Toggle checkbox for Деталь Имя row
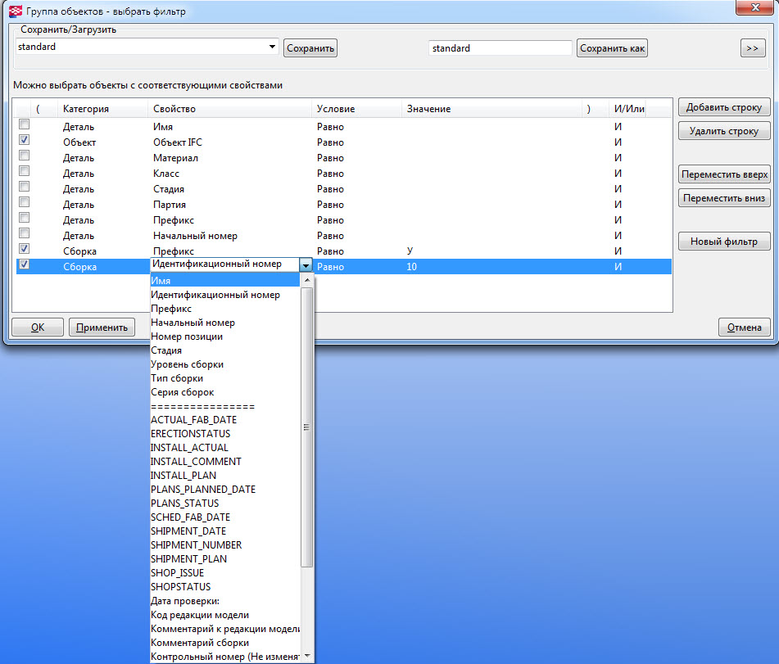779x664 pixels. [x=25, y=124]
